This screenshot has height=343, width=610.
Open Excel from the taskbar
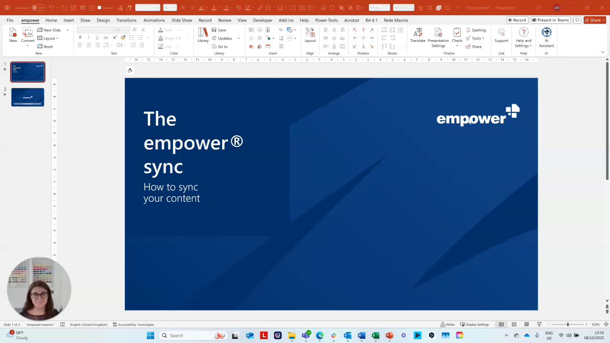click(376, 335)
